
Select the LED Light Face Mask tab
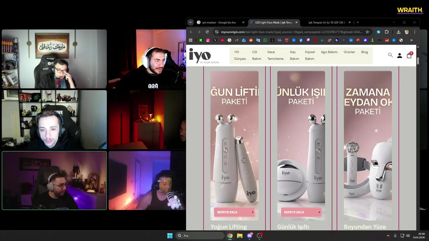pos(274,22)
